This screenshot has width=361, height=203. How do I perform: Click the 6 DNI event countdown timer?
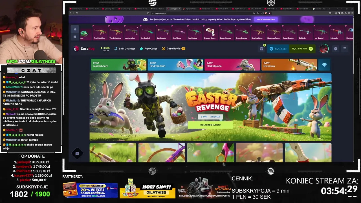(x=210, y=116)
